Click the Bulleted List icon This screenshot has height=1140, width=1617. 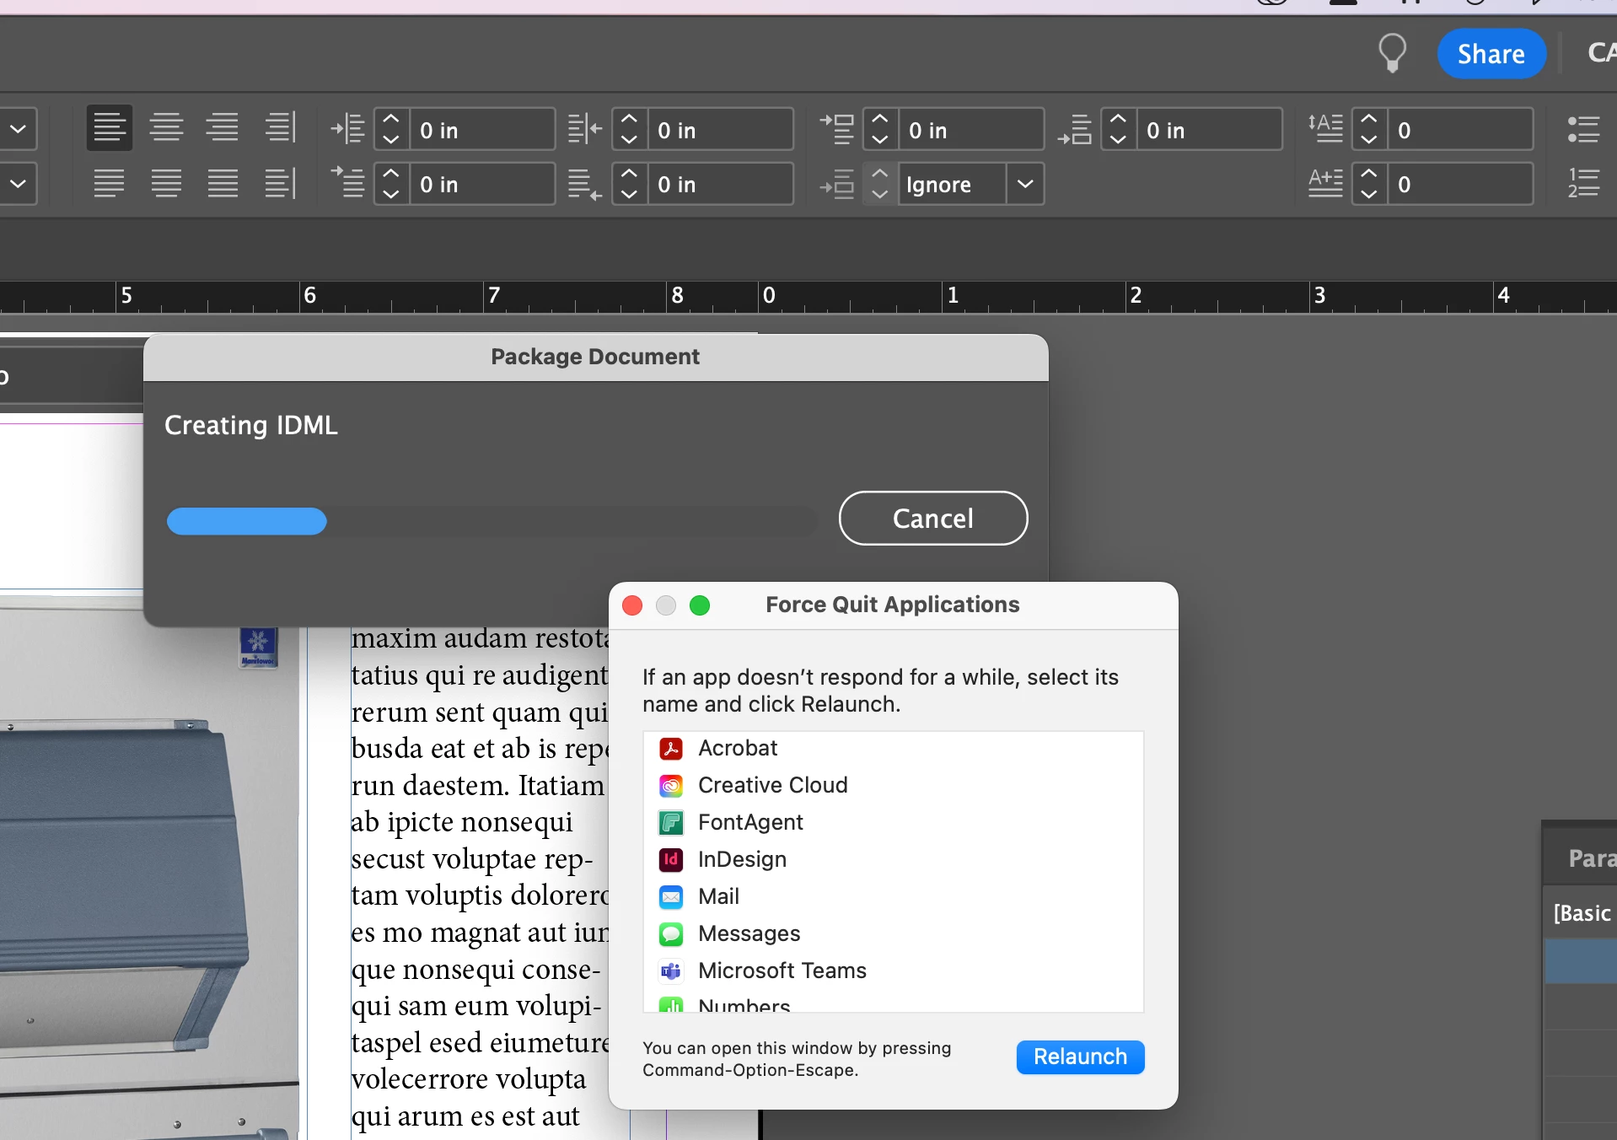[x=1583, y=129]
